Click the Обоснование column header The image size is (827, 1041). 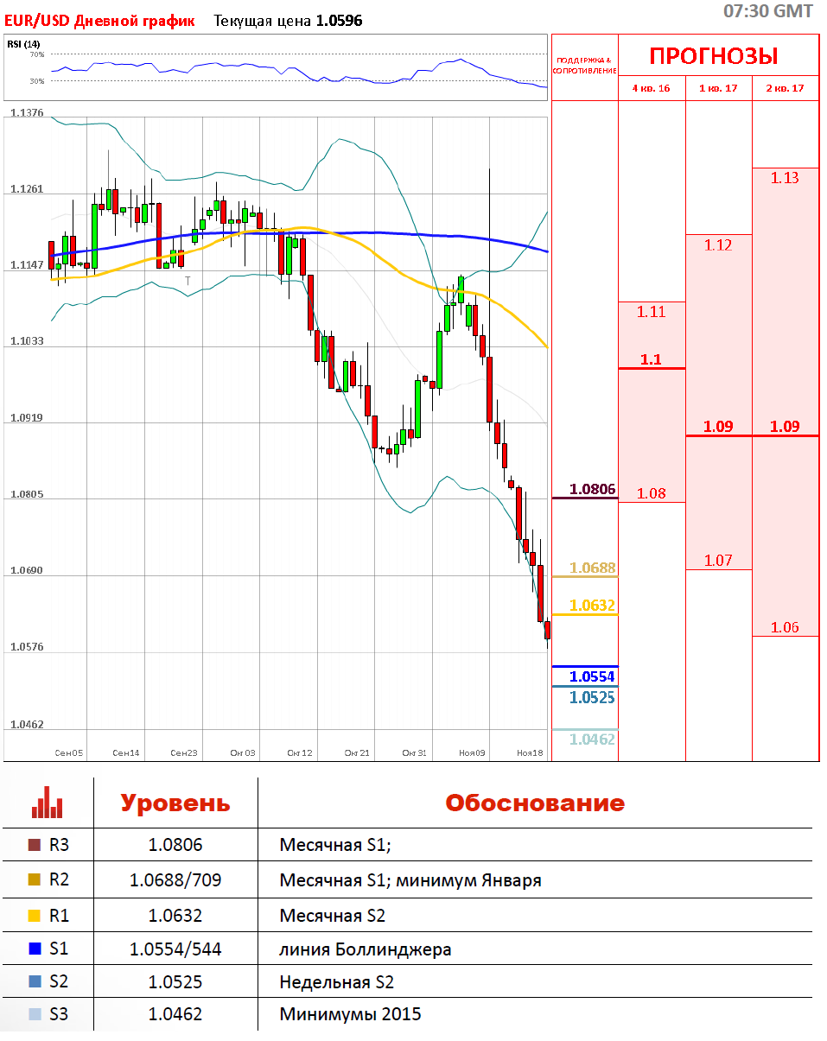coord(534,803)
